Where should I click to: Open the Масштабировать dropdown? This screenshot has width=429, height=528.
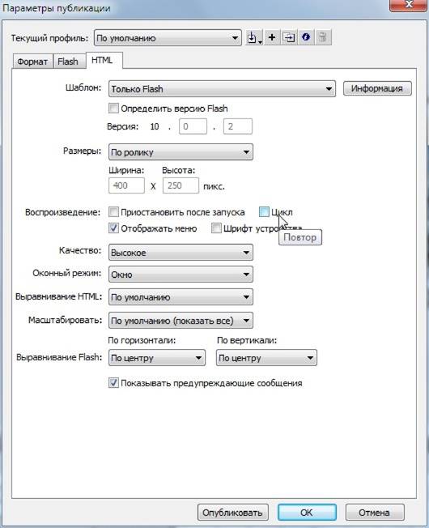tap(181, 320)
